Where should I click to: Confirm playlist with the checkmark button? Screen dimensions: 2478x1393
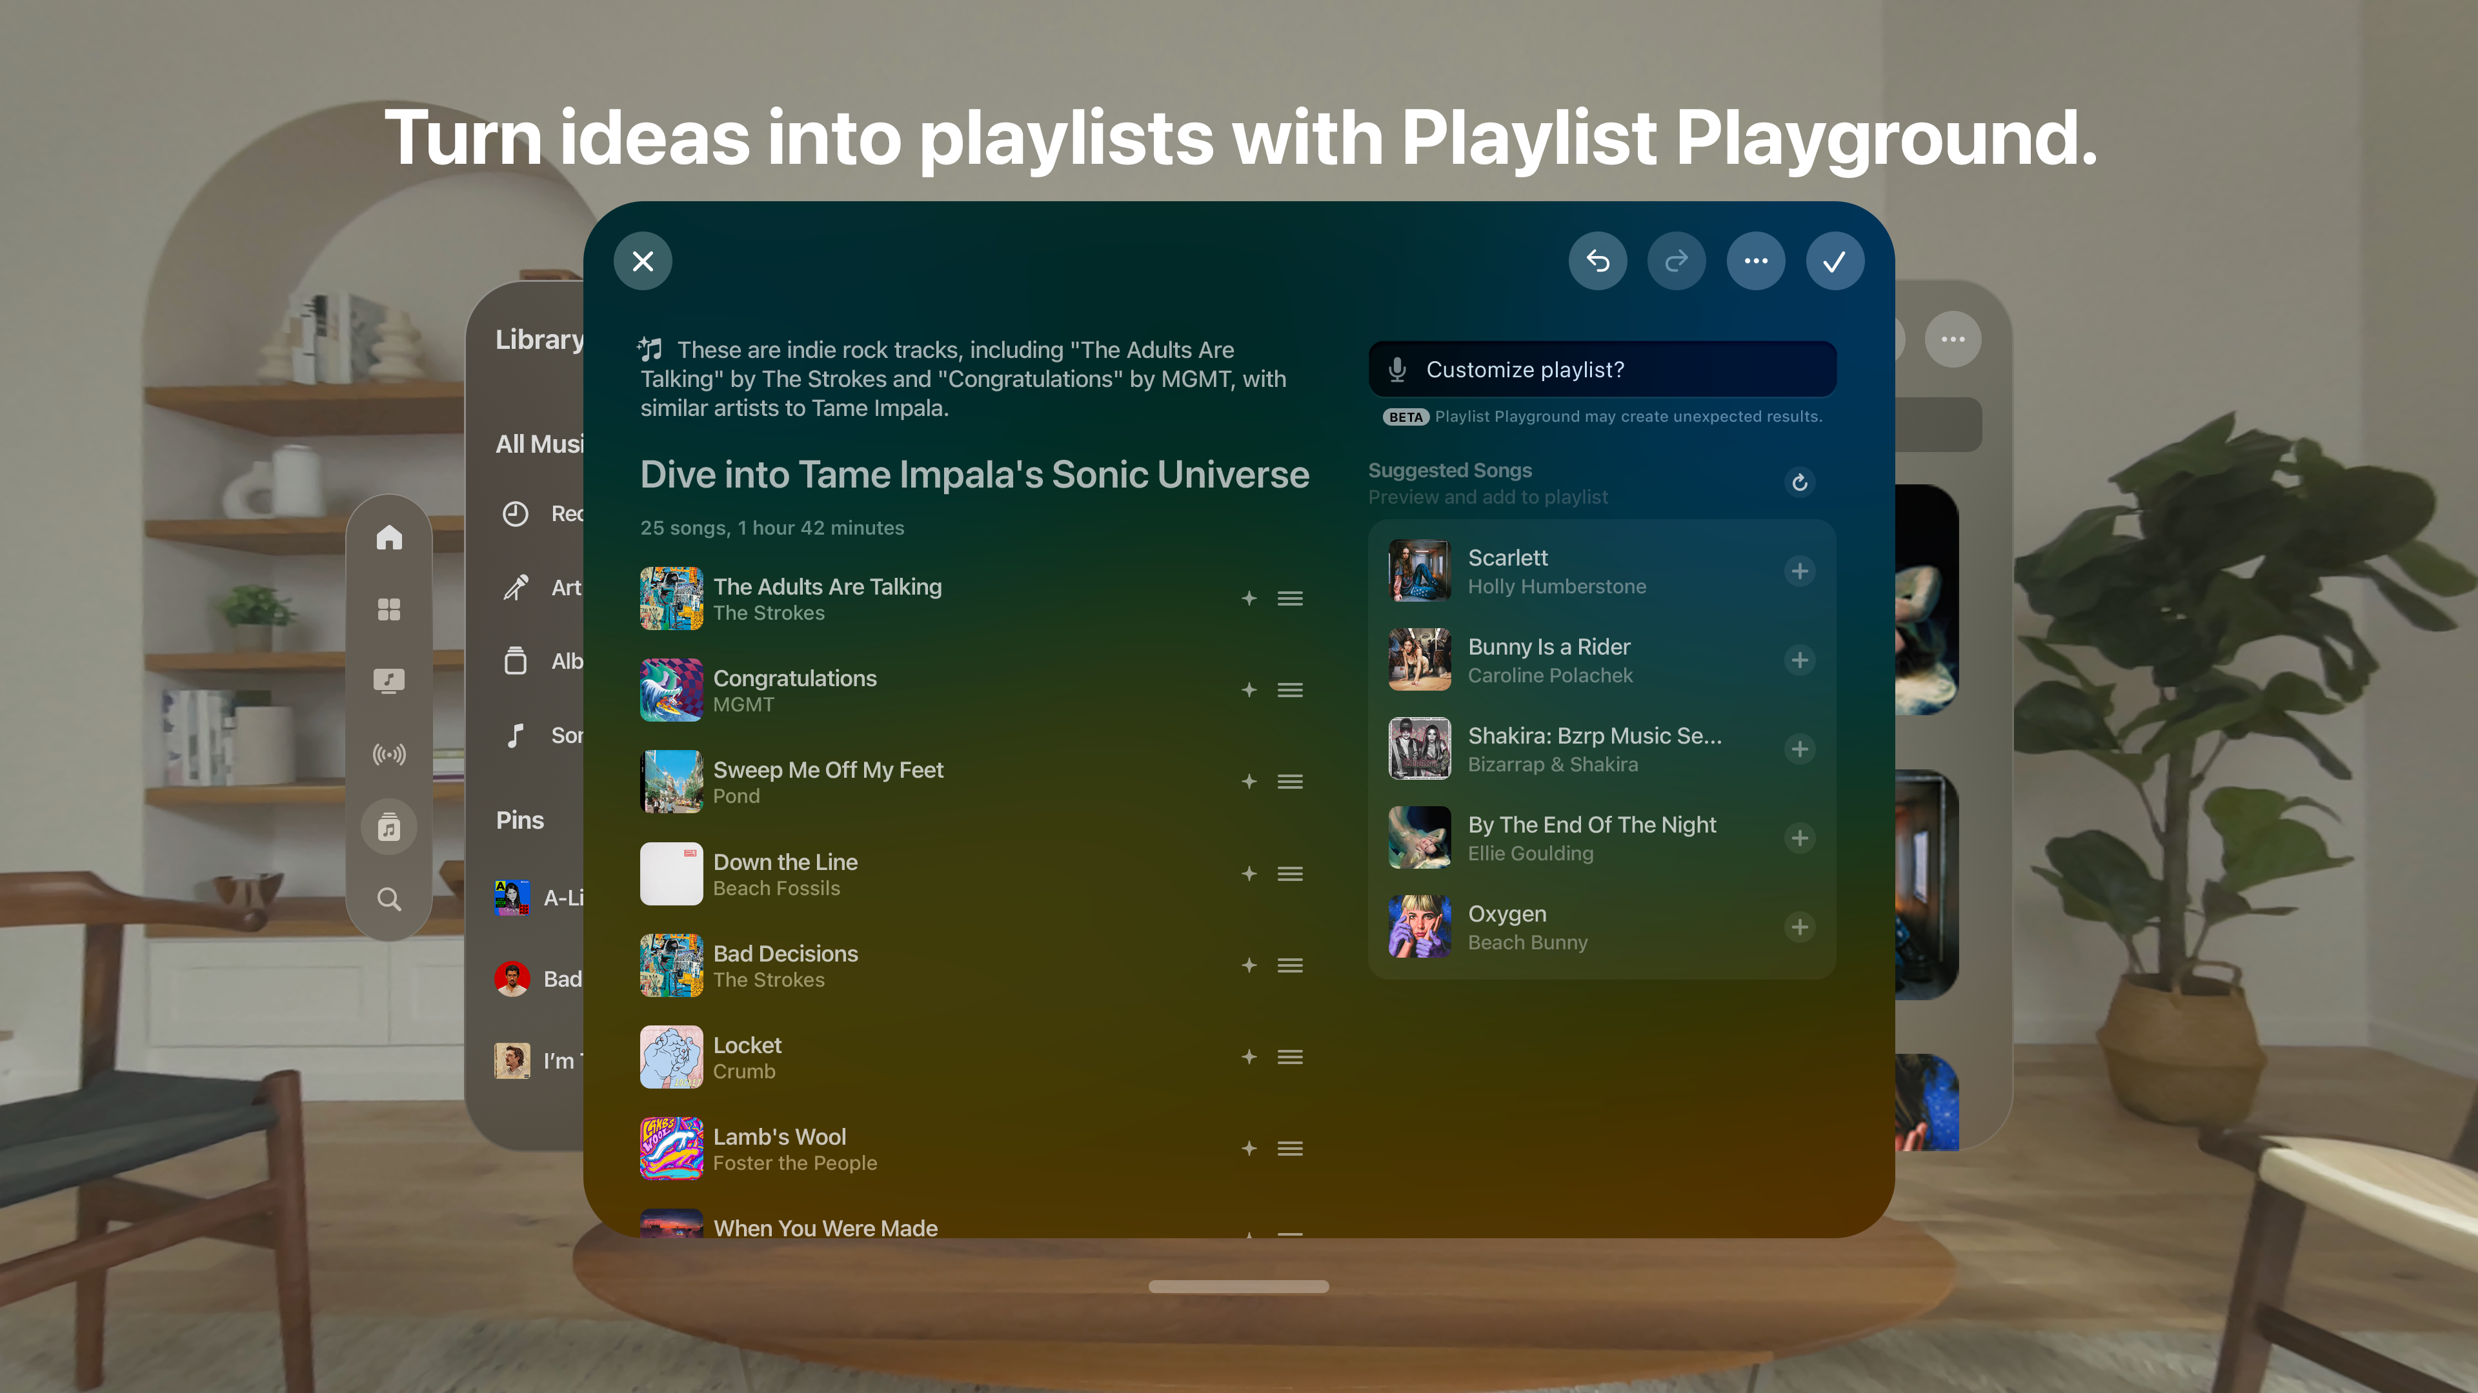(x=1835, y=261)
